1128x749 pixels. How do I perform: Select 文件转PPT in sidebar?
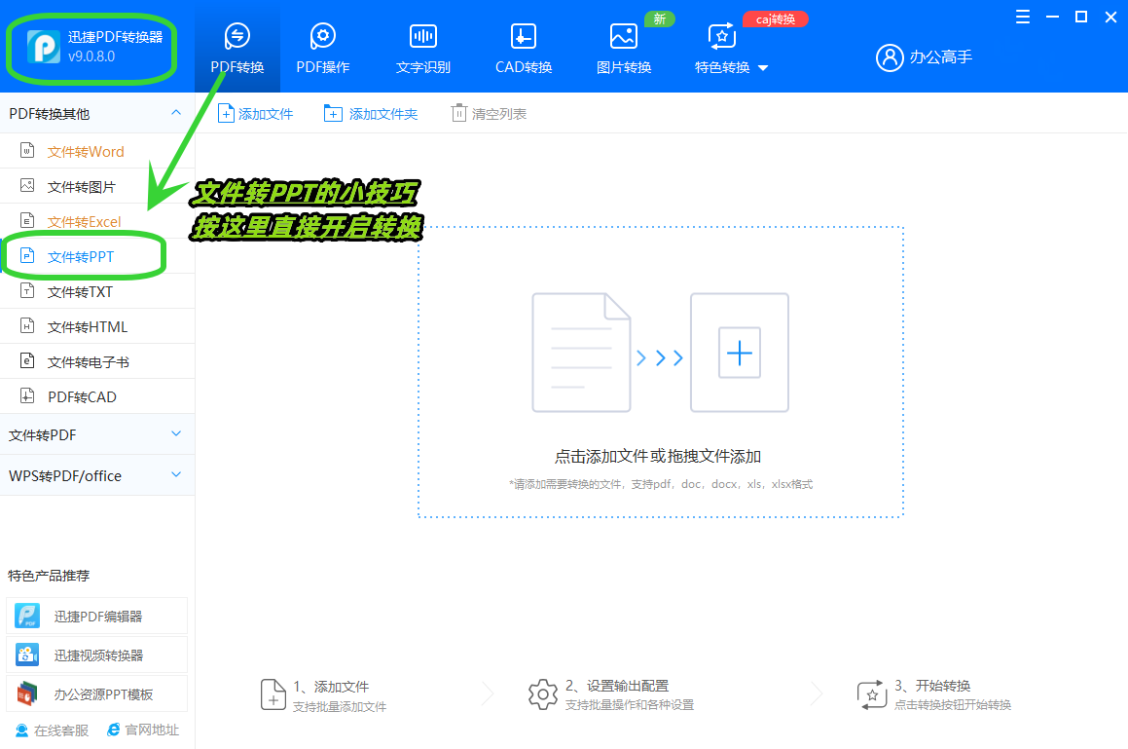97,256
